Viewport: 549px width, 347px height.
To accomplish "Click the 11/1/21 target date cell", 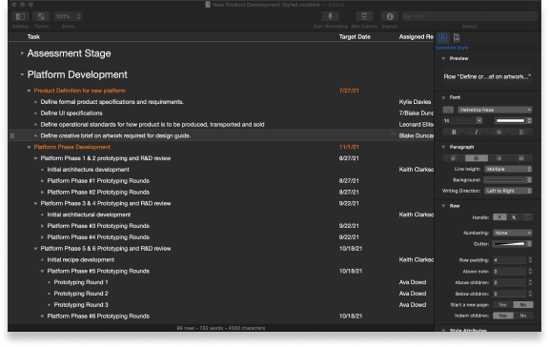I will pyautogui.click(x=349, y=147).
